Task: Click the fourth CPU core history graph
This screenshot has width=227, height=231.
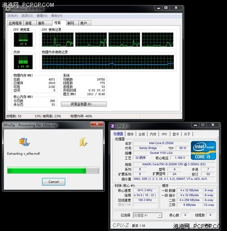Action: pyautogui.click(x=158, y=40)
